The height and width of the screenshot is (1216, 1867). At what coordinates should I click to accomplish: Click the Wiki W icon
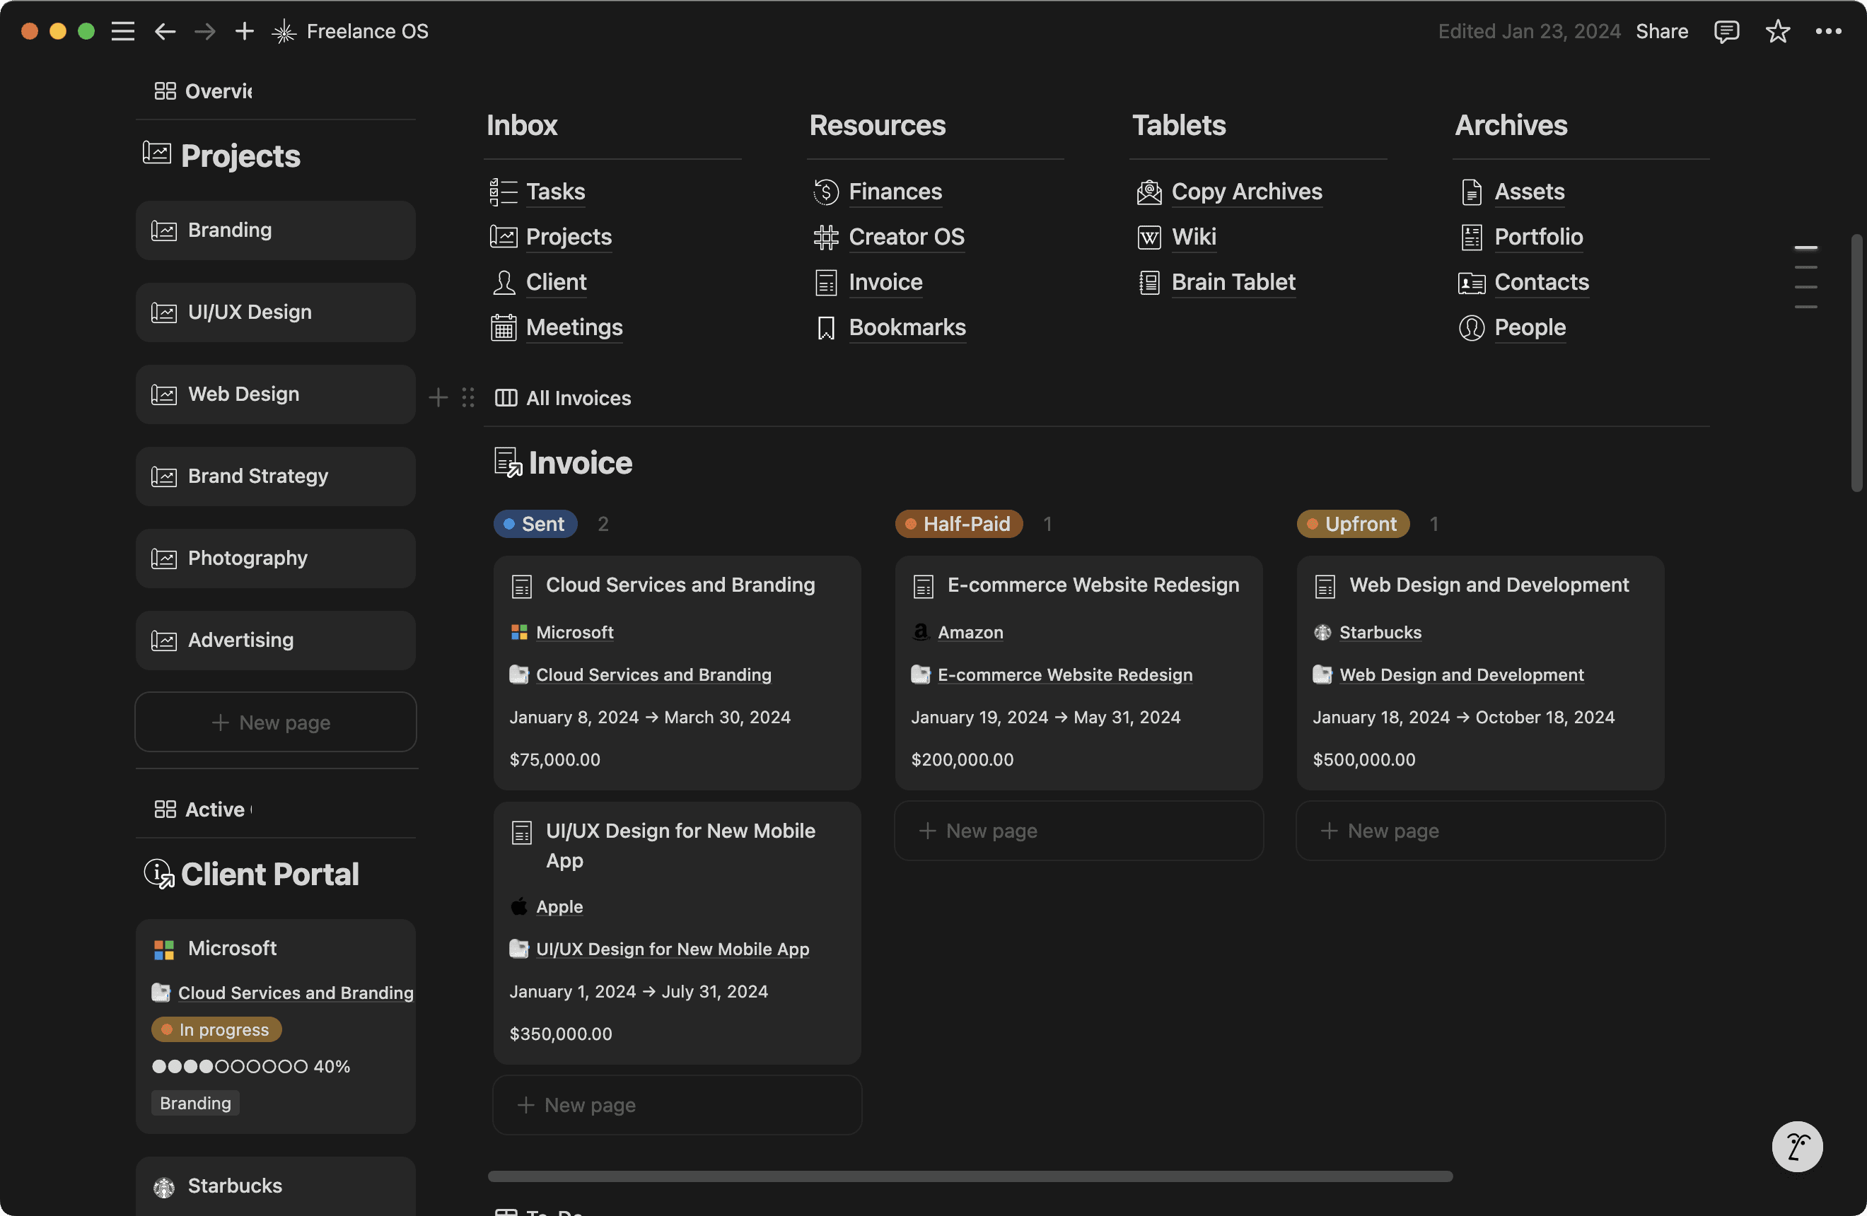1149,238
